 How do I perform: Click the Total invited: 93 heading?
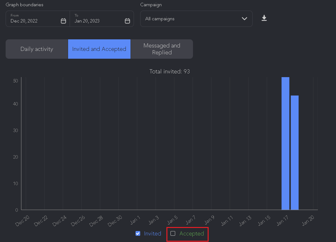170,72
